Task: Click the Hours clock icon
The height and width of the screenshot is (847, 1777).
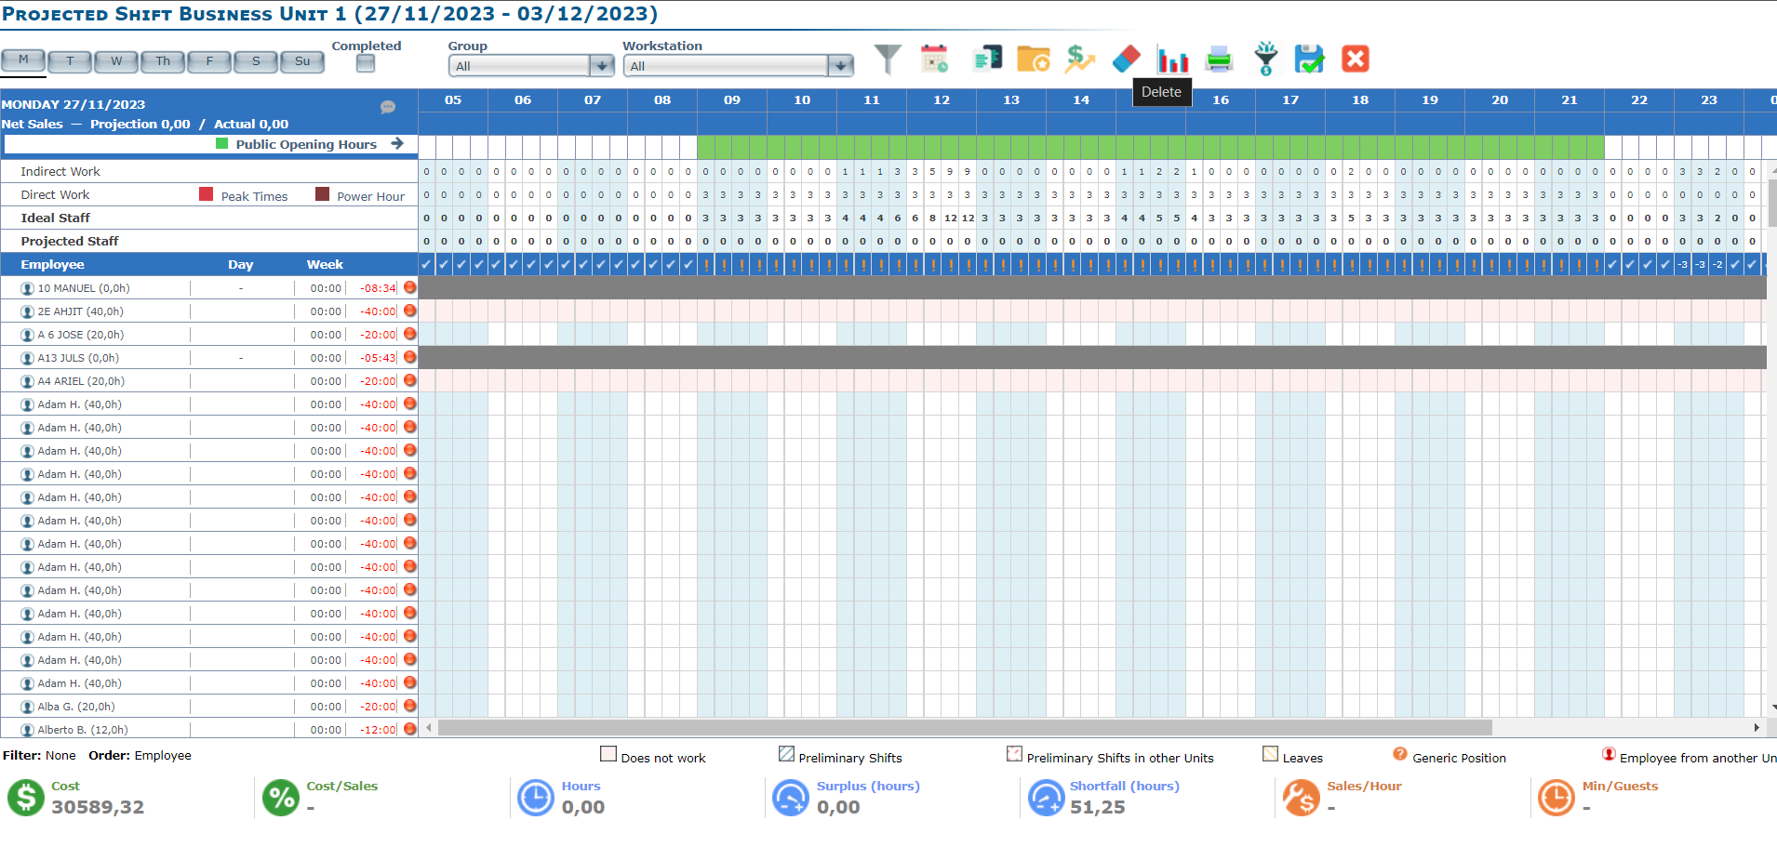Action: click(536, 798)
